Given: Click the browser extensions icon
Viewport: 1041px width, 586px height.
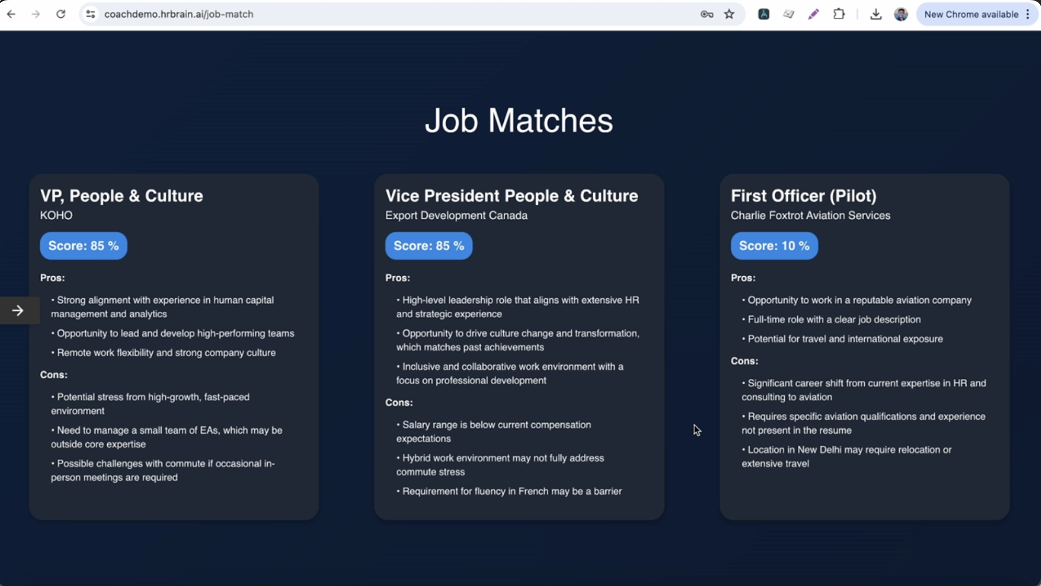Looking at the screenshot, I should pyautogui.click(x=839, y=14).
